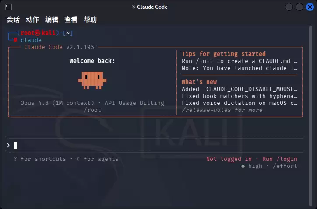Click 'Claude Code v2.1.195' version label

[59, 47]
